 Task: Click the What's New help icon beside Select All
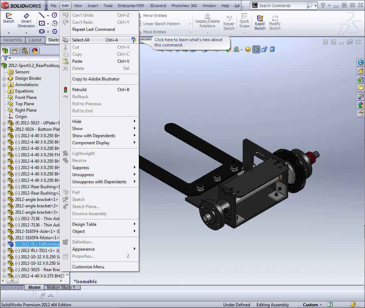pyautogui.click(x=133, y=40)
